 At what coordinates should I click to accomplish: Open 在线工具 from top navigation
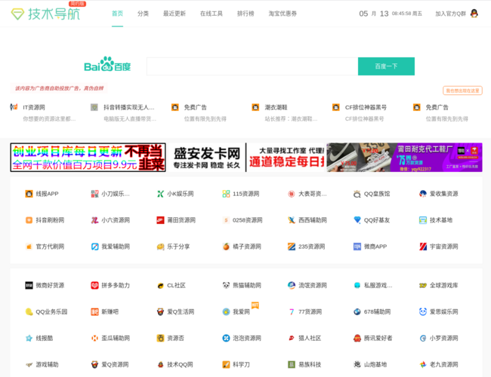tap(212, 14)
